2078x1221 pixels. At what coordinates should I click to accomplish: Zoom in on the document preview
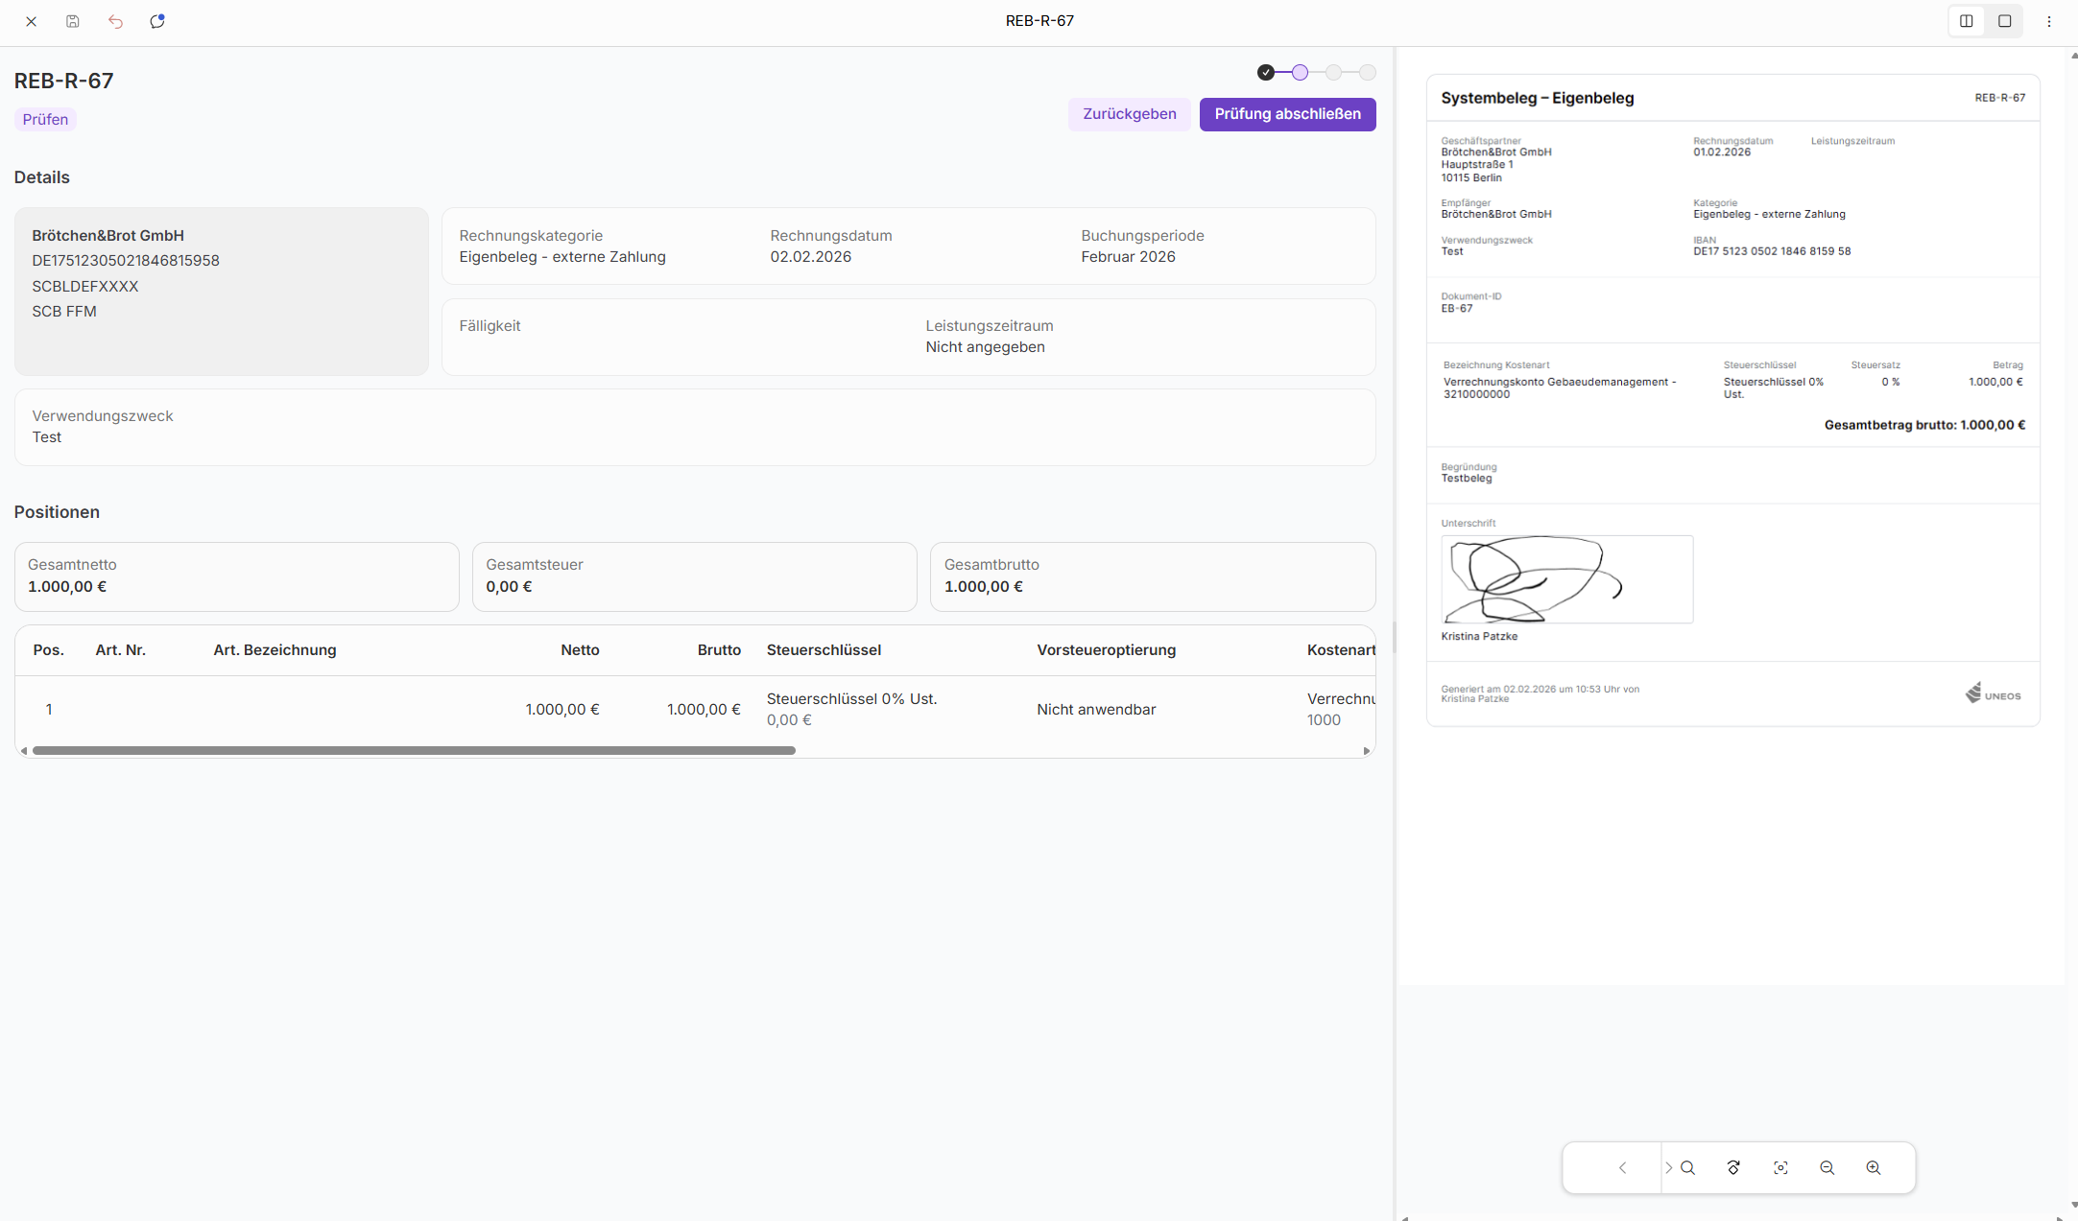coord(1873,1167)
